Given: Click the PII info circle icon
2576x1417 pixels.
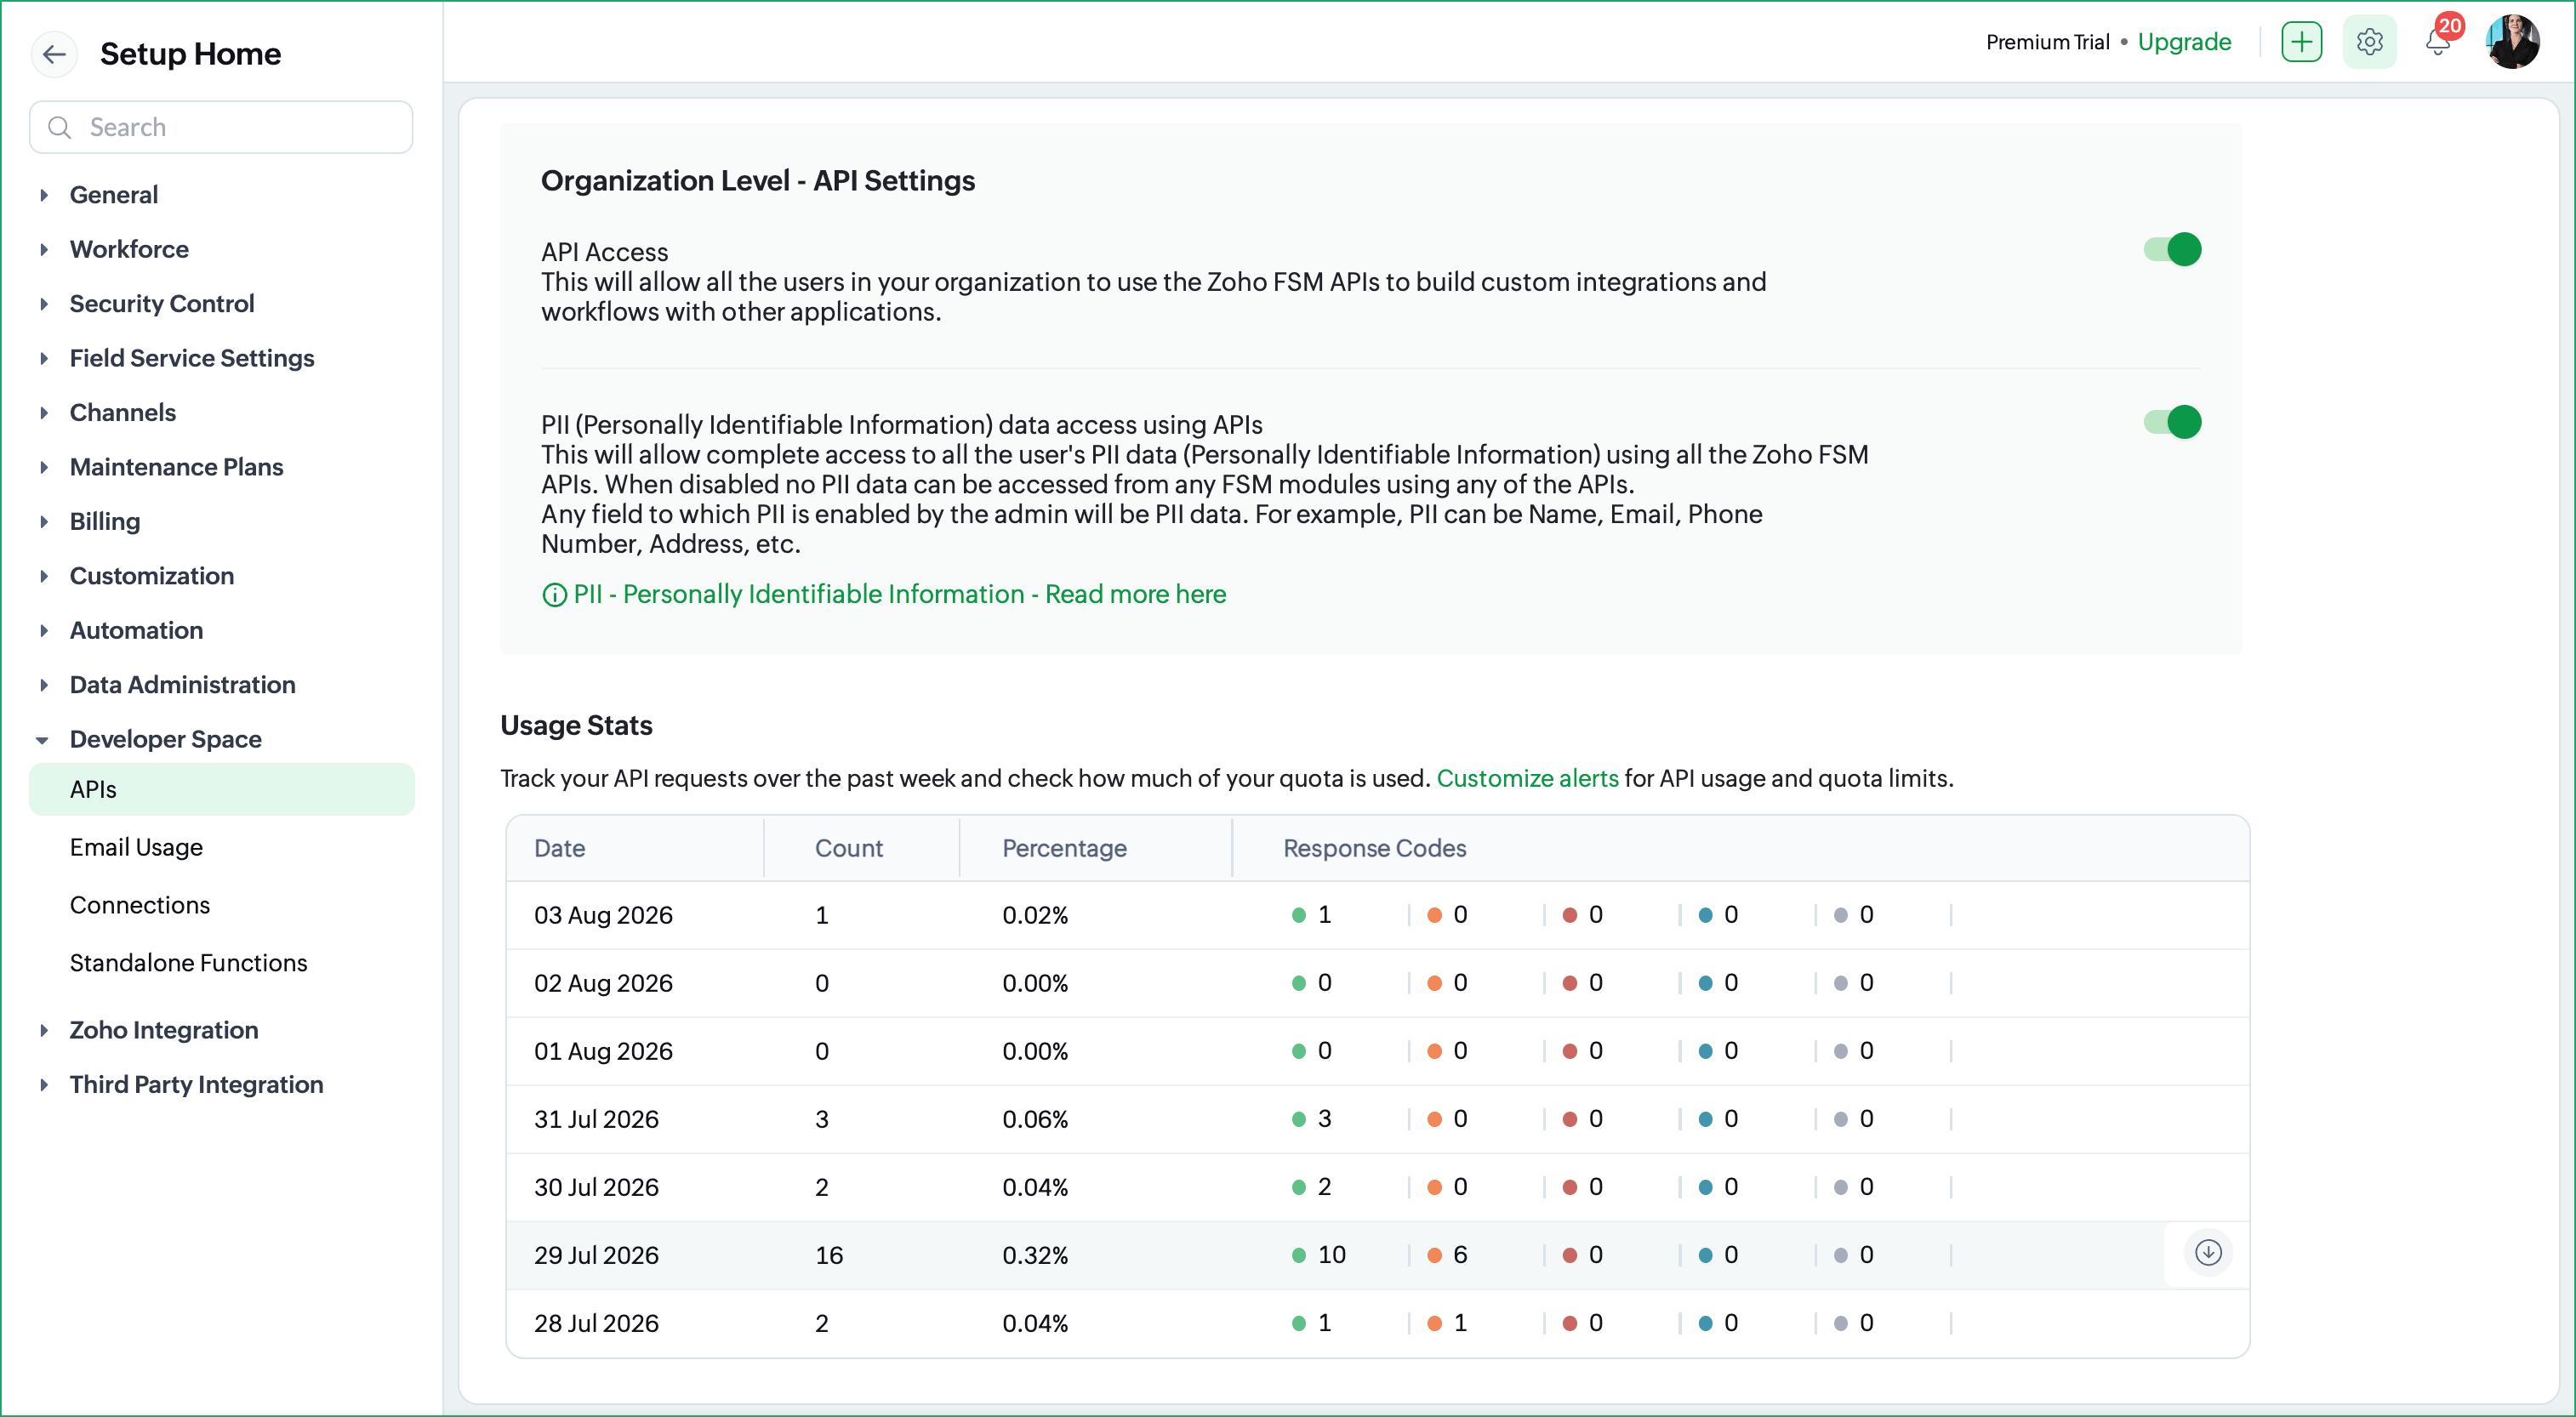Looking at the screenshot, I should click(x=553, y=596).
